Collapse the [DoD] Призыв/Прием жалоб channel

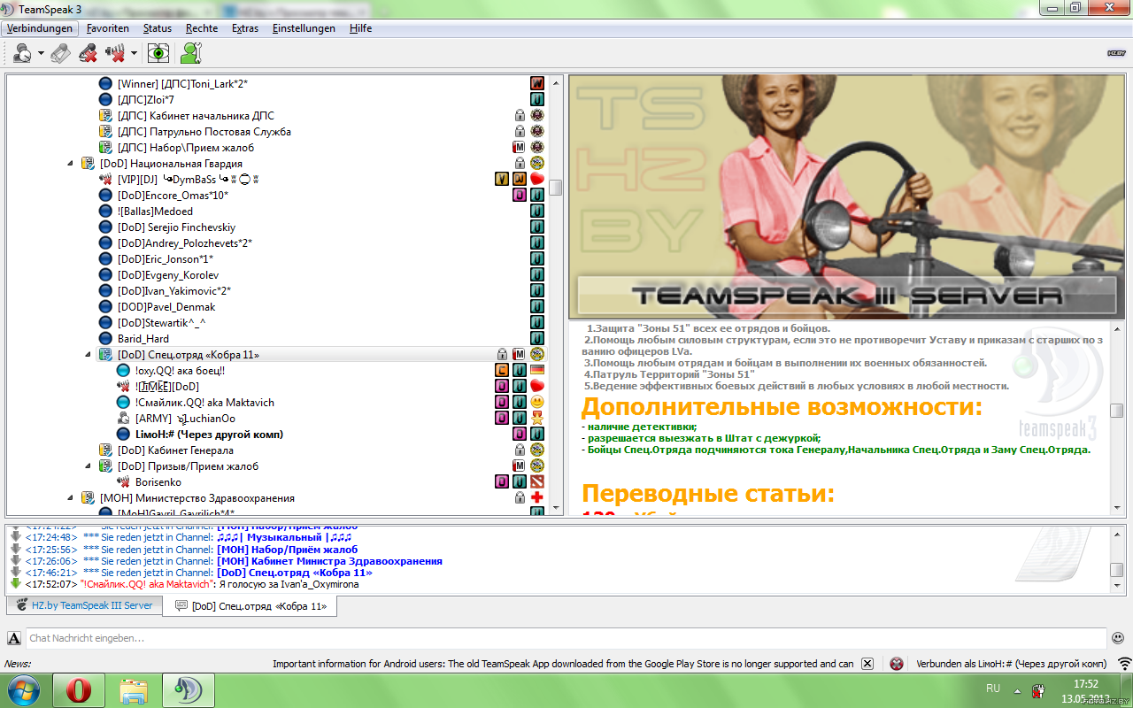tap(88, 466)
